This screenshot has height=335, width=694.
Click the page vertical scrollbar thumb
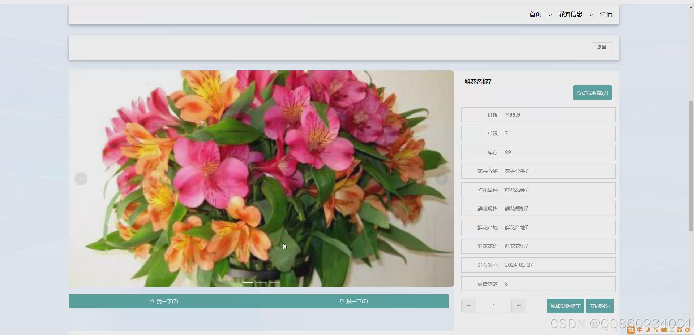(x=691, y=166)
